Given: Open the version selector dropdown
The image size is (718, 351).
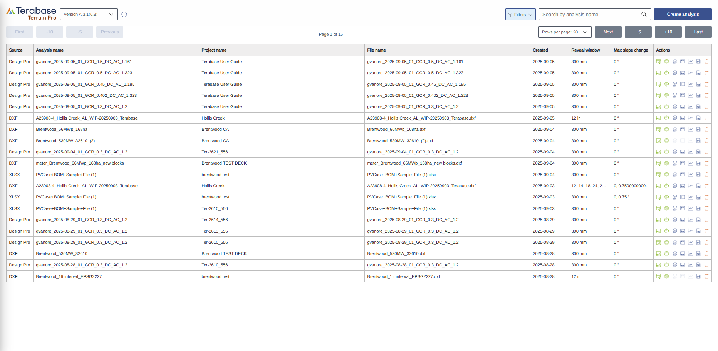Looking at the screenshot, I should (x=89, y=14).
